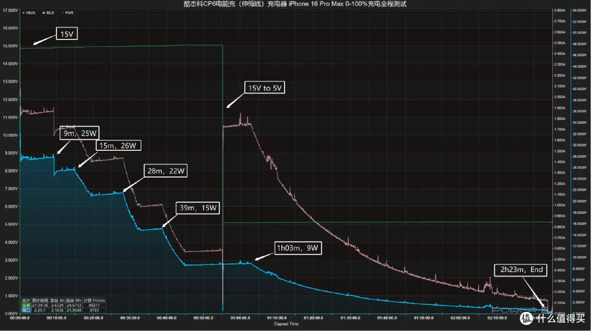Click the 12.000V voltage axis label
This screenshot has width=591, height=331.
[x=10, y=99]
